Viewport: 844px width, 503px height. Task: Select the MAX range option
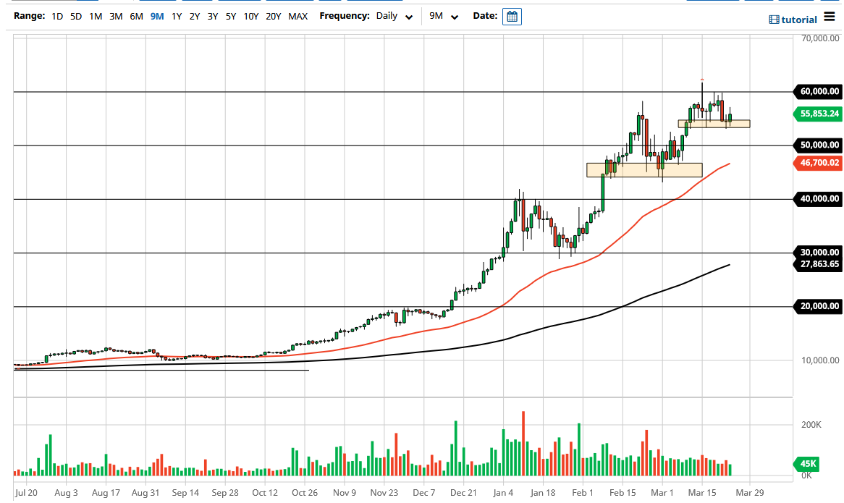coord(297,16)
